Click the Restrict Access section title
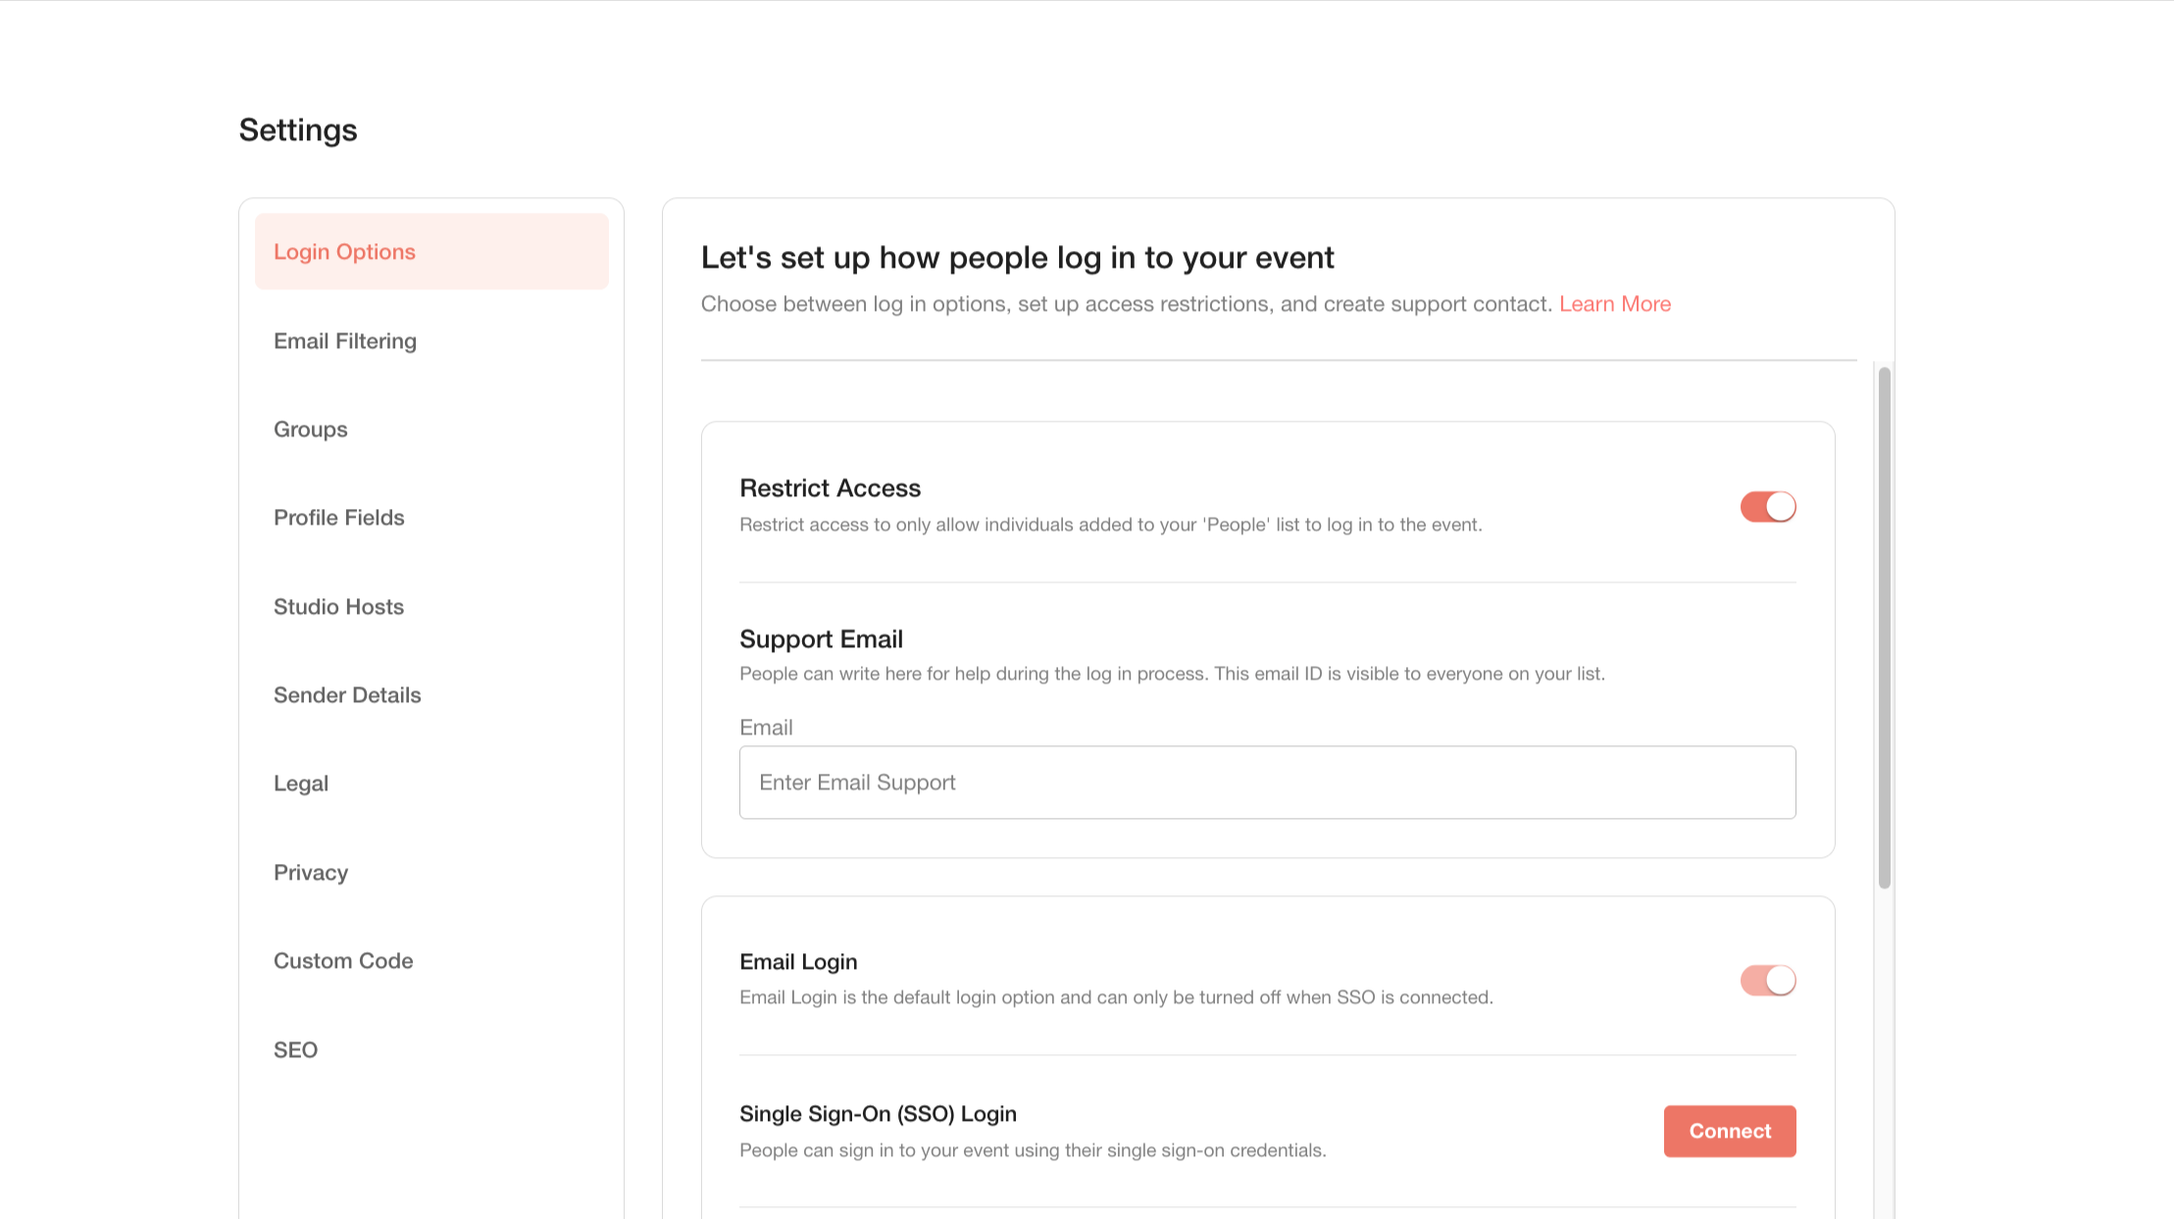The image size is (2174, 1219). [x=831, y=487]
